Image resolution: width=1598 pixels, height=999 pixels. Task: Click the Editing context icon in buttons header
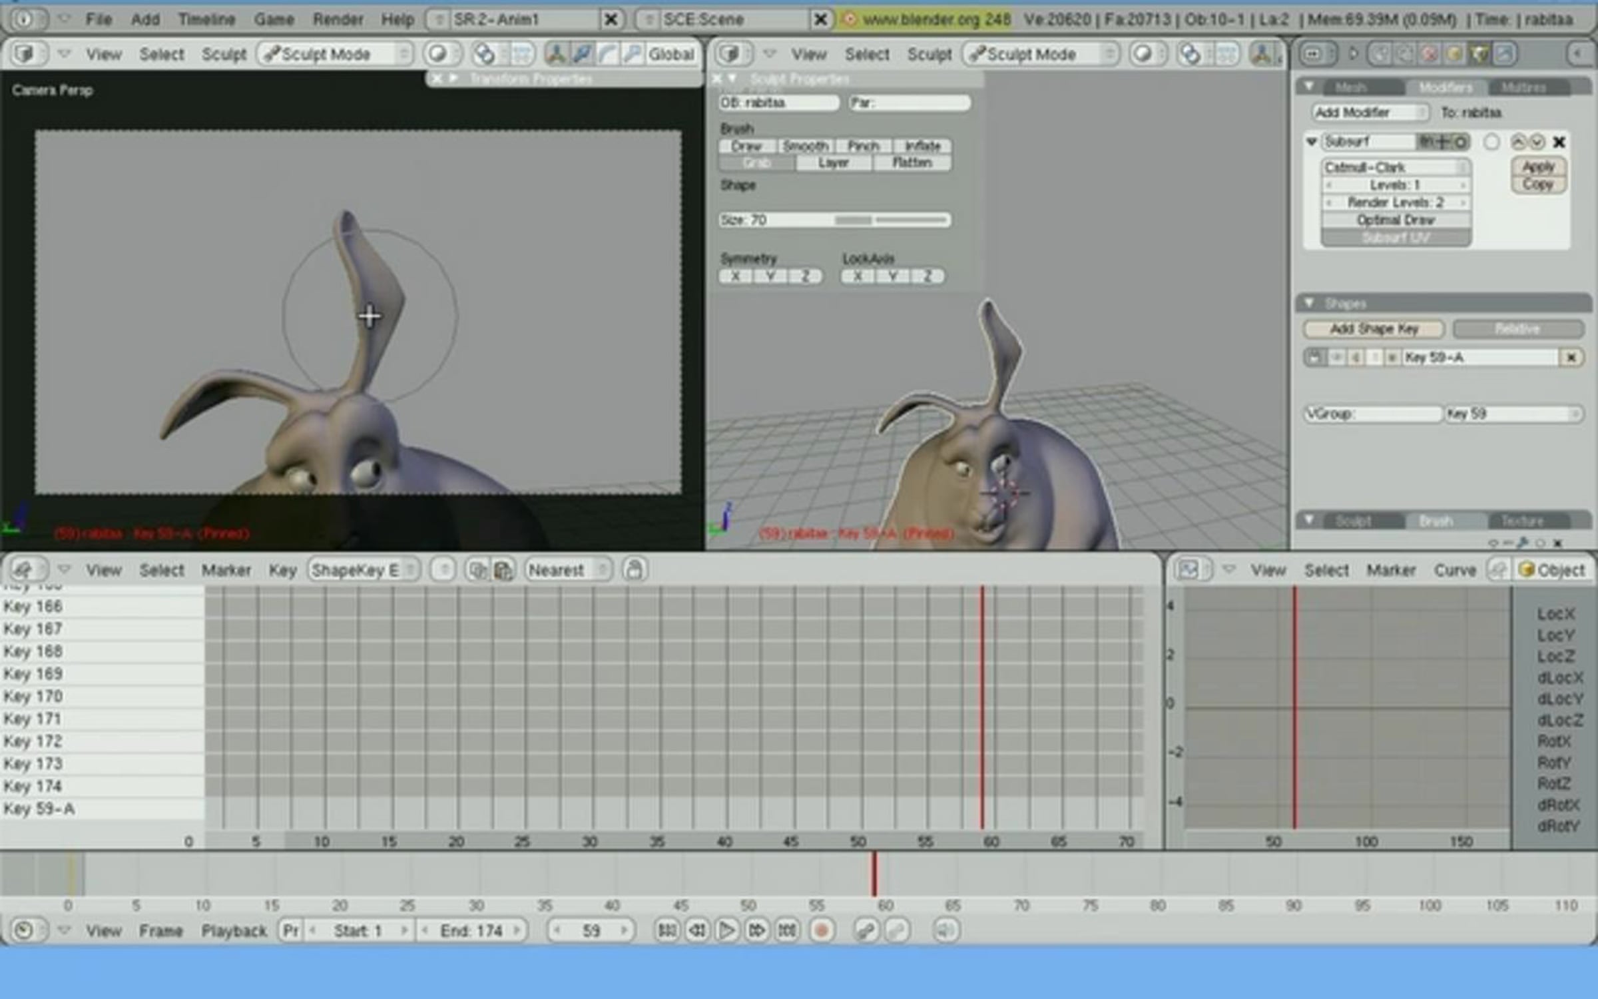coord(1479,54)
